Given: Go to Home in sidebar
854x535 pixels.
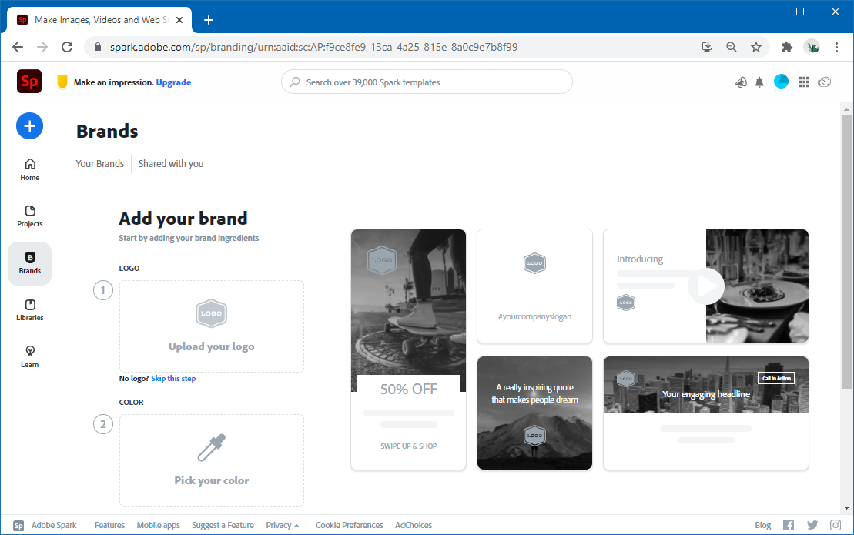Looking at the screenshot, I should pos(30,169).
